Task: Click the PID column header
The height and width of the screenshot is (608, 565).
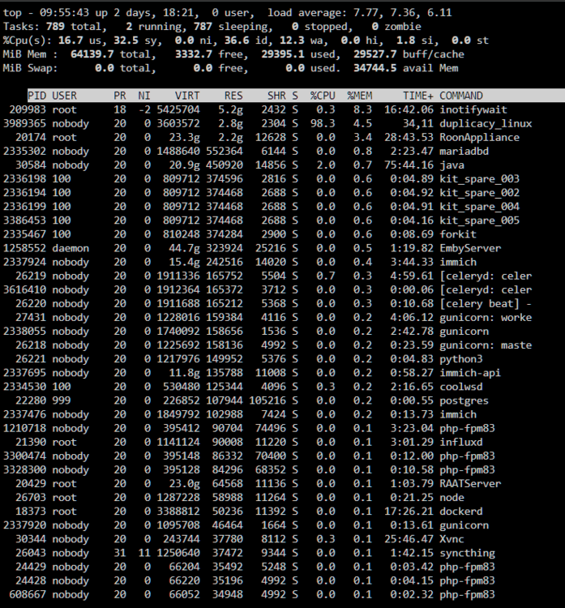Action: pyautogui.click(x=36, y=96)
